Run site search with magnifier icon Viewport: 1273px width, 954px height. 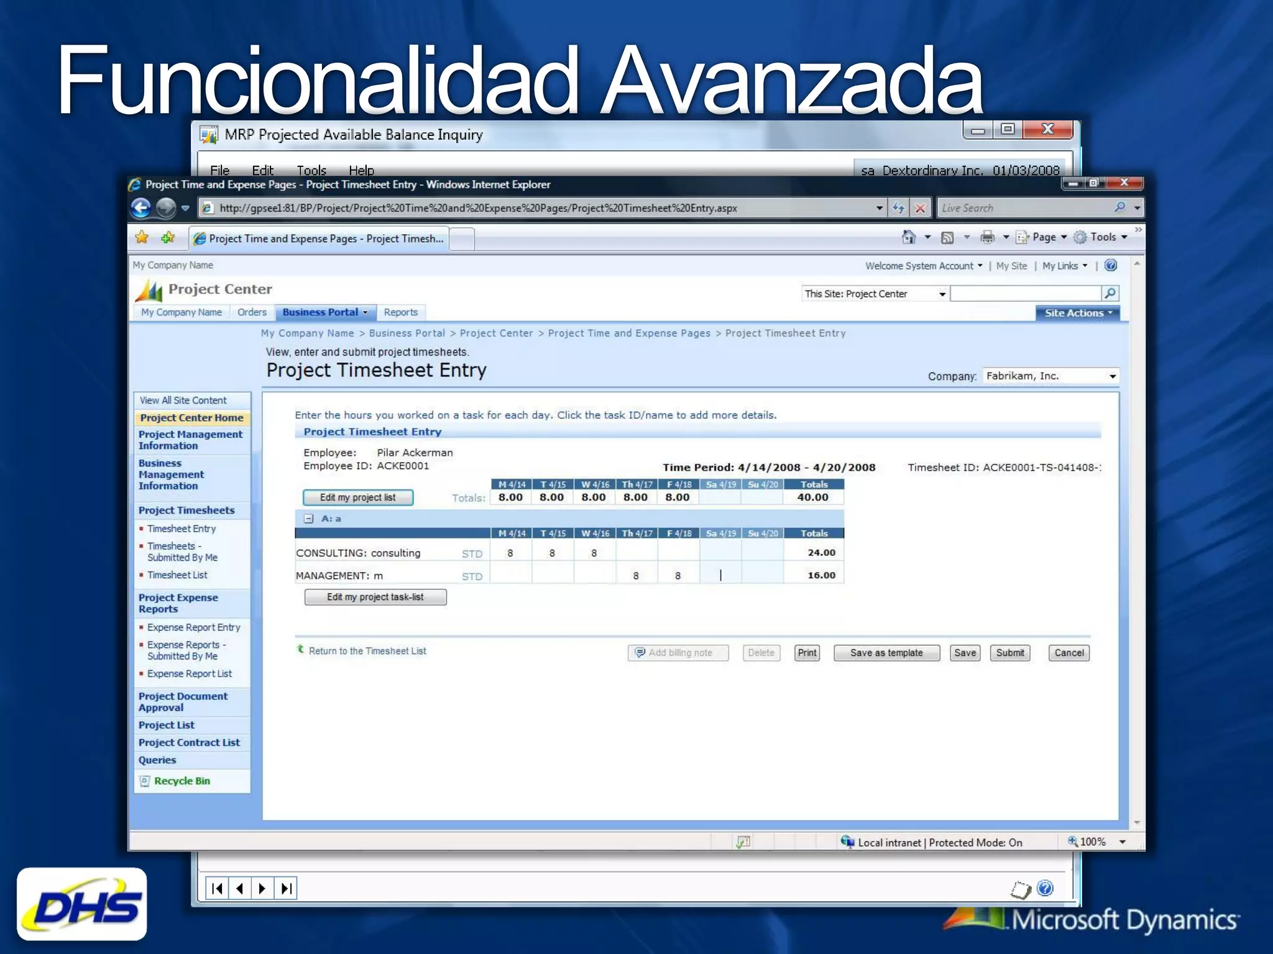[x=1110, y=293]
